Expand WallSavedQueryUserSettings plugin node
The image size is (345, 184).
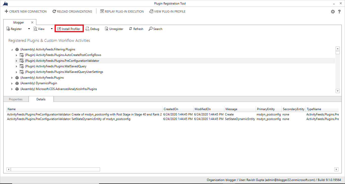[x=17, y=72]
